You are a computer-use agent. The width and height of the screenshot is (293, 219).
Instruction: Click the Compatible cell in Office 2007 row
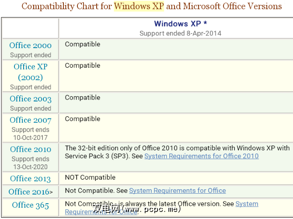tap(83, 119)
